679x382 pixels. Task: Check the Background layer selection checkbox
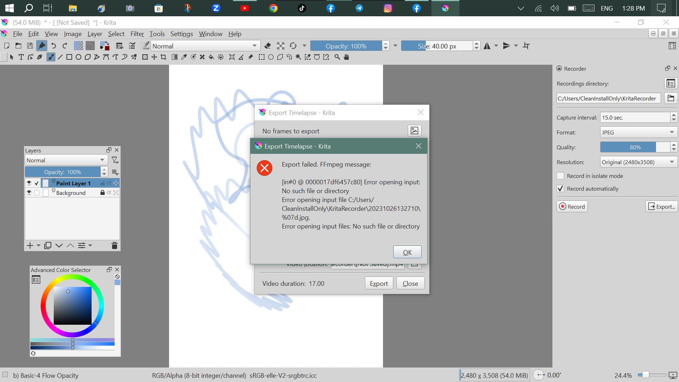pos(37,193)
